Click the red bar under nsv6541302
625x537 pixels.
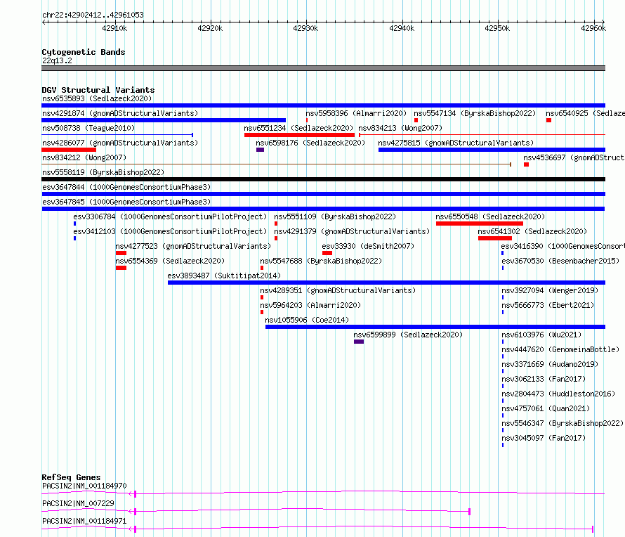(x=495, y=238)
